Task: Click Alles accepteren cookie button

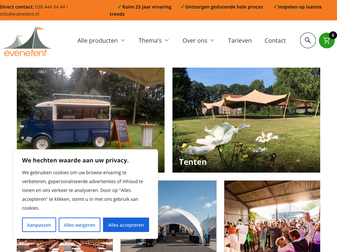Action: (126, 225)
